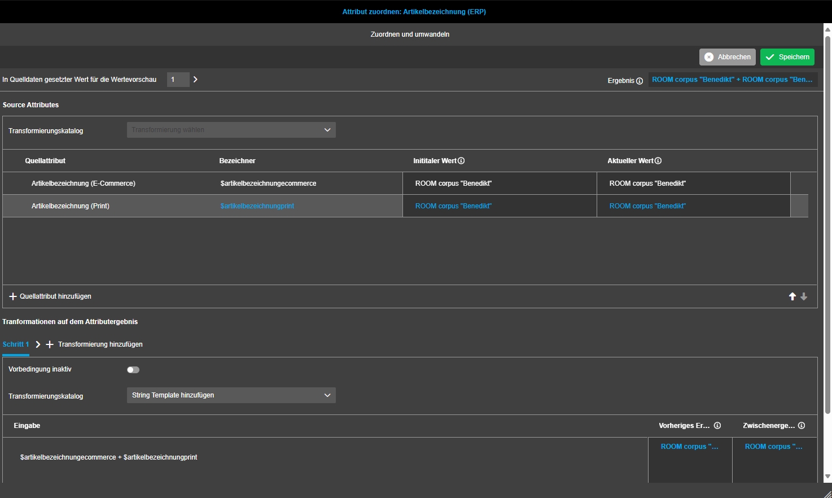The height and width of the screenshot is (498, 832).
Task: Click info icon next to Aktueller Wert
Action: click(x=658, y=161)
